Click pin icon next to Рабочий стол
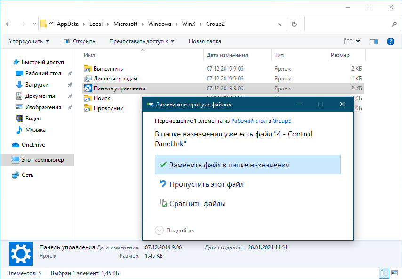This screenshot has width=402, height=279. [70, 73]
